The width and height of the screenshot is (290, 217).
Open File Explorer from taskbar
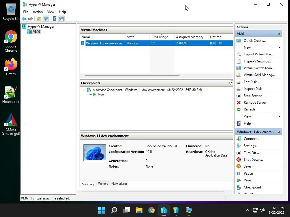point(139,210)
